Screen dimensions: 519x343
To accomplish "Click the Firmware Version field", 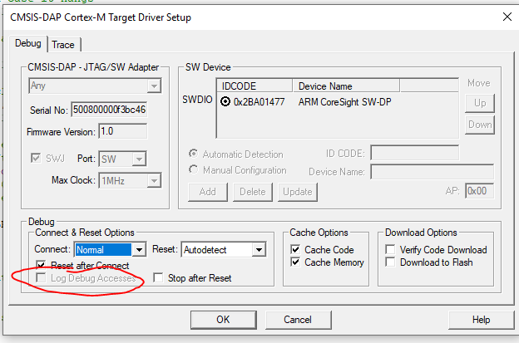I will coord(123,131).
